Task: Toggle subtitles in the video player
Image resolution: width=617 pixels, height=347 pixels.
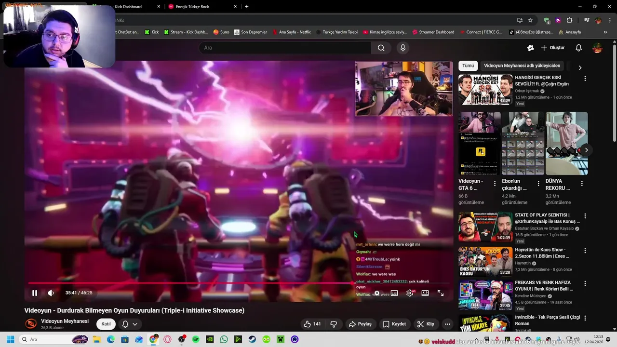Action: click(394, 293)
